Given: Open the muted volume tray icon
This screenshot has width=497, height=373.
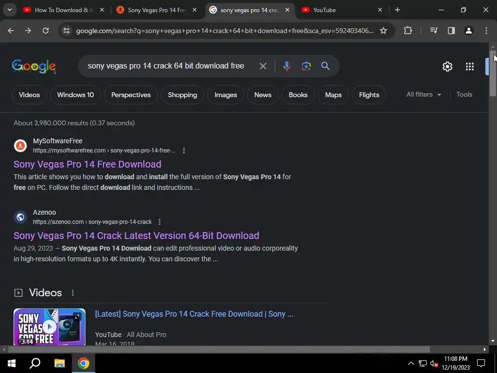Looking at the screenshot, I should point(434,363).
